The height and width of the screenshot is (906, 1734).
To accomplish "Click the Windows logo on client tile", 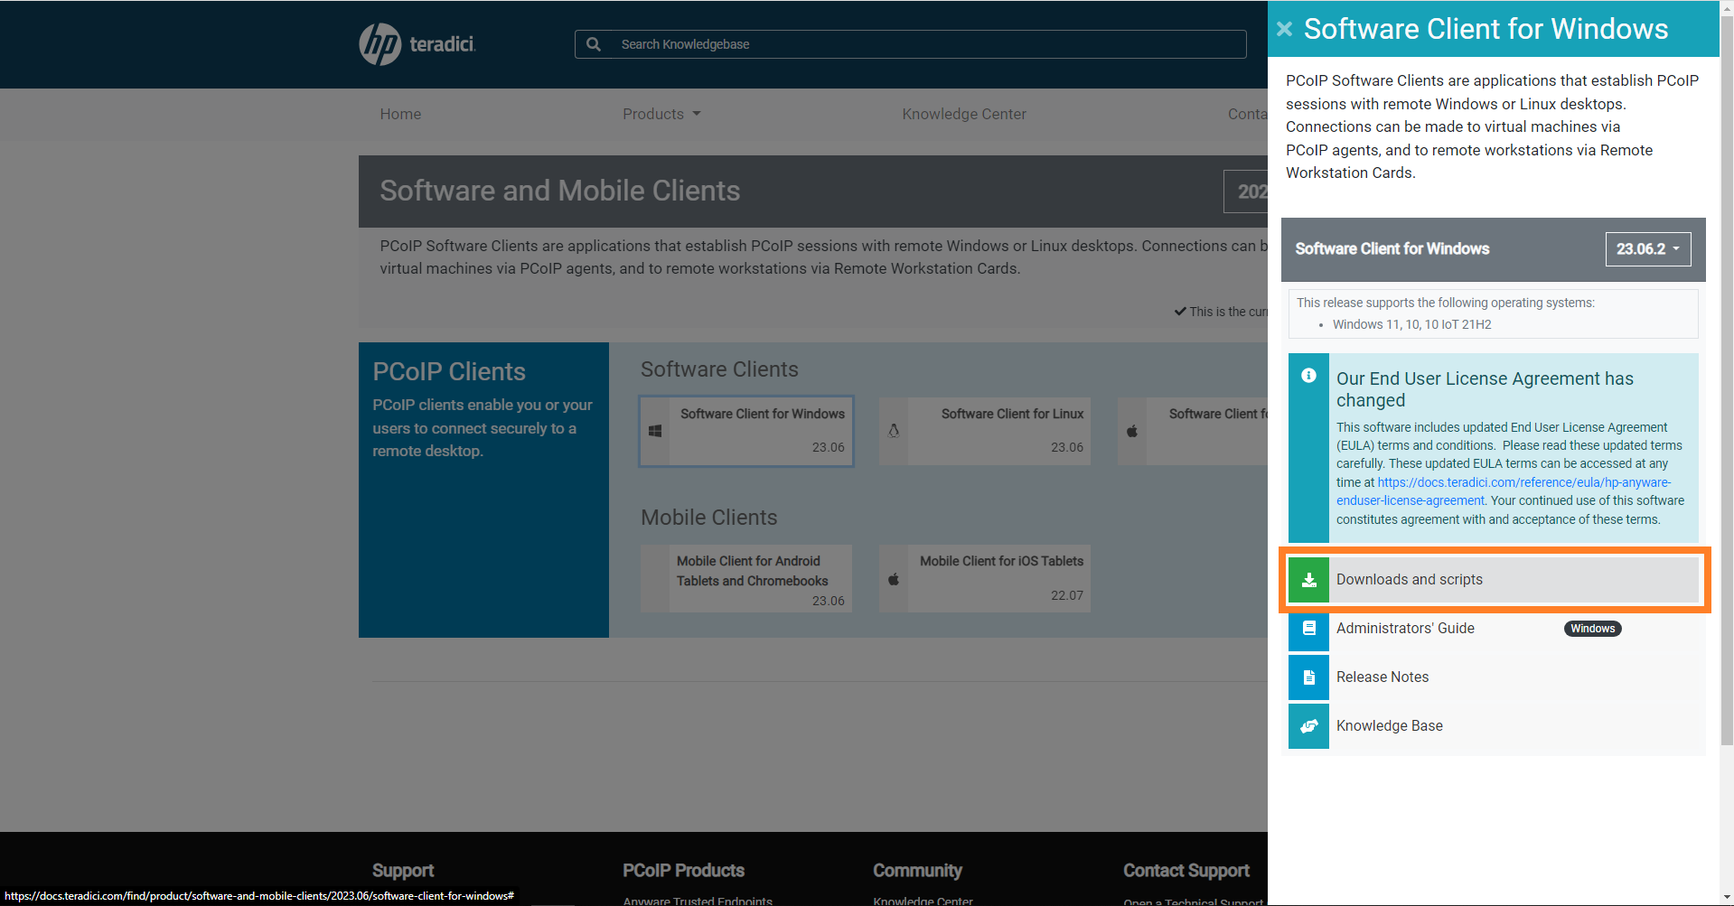I will [655, 431].
